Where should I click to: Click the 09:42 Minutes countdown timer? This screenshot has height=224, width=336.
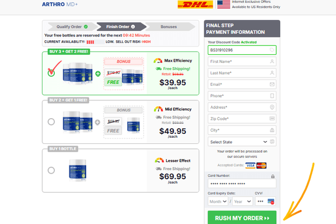(x=136, y=35)
